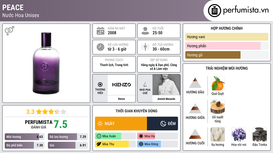Click the Hương cuối pyramid icon
The height and width of the screenshot is (153, 273).
(x=195, y=134)
